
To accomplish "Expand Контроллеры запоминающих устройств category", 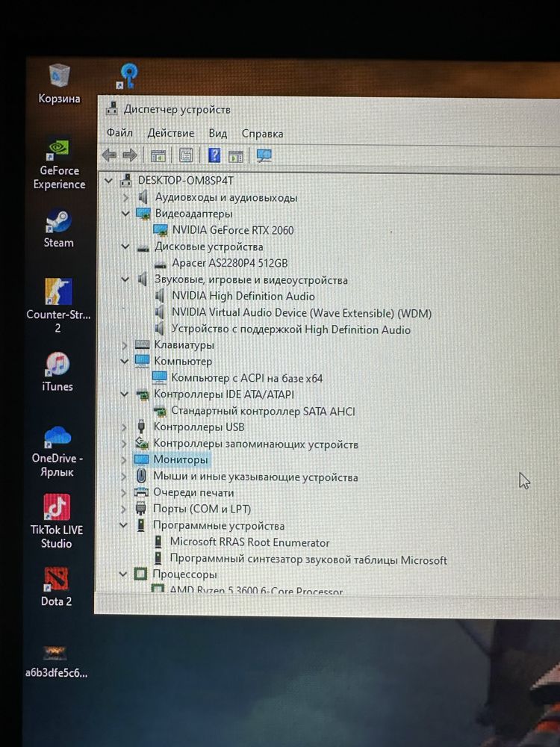I will point(124,444).
